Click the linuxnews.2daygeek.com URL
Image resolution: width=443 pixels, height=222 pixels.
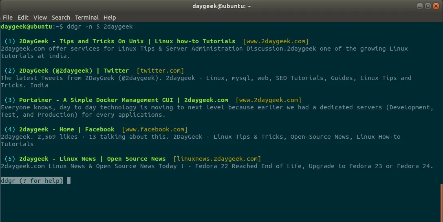(x=217, y=159)
